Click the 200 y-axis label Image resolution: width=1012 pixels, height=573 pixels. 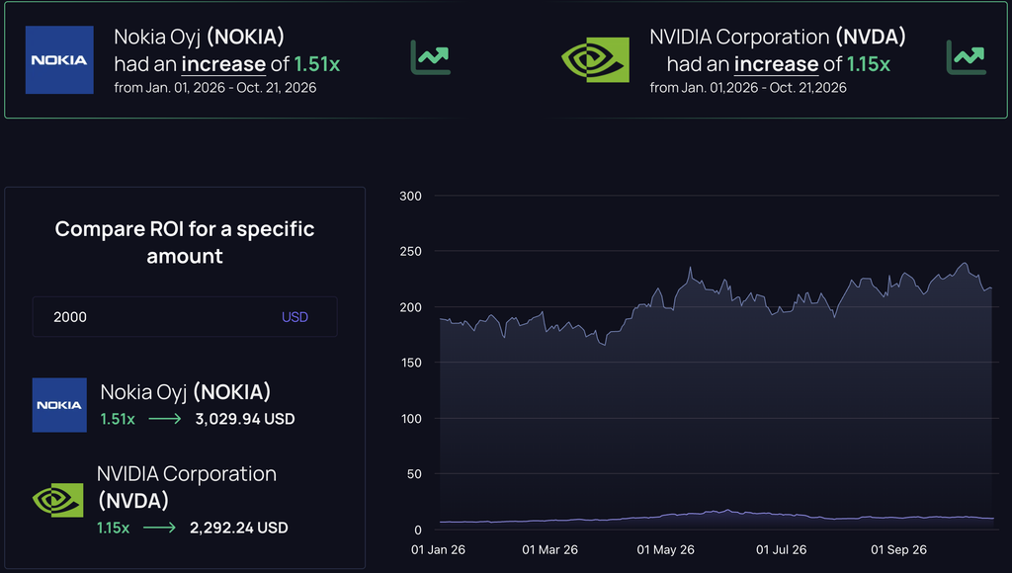coord(410,308)
